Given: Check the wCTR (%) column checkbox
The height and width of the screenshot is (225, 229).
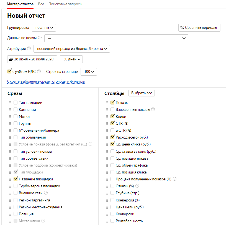Looking at the screenshot, I should click(x=112, y=130).
